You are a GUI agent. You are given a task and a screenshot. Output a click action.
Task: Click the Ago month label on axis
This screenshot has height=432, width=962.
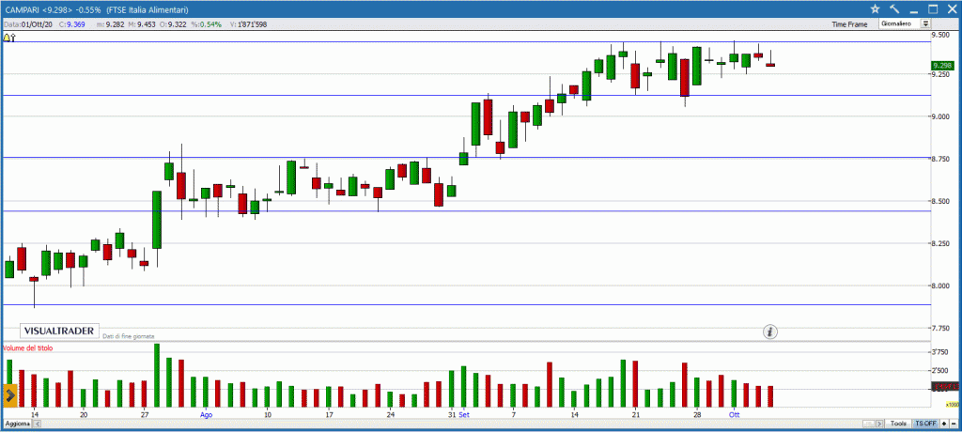(207, 415)
